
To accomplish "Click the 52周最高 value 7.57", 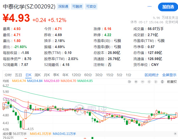I will click(x=25, y=65).
